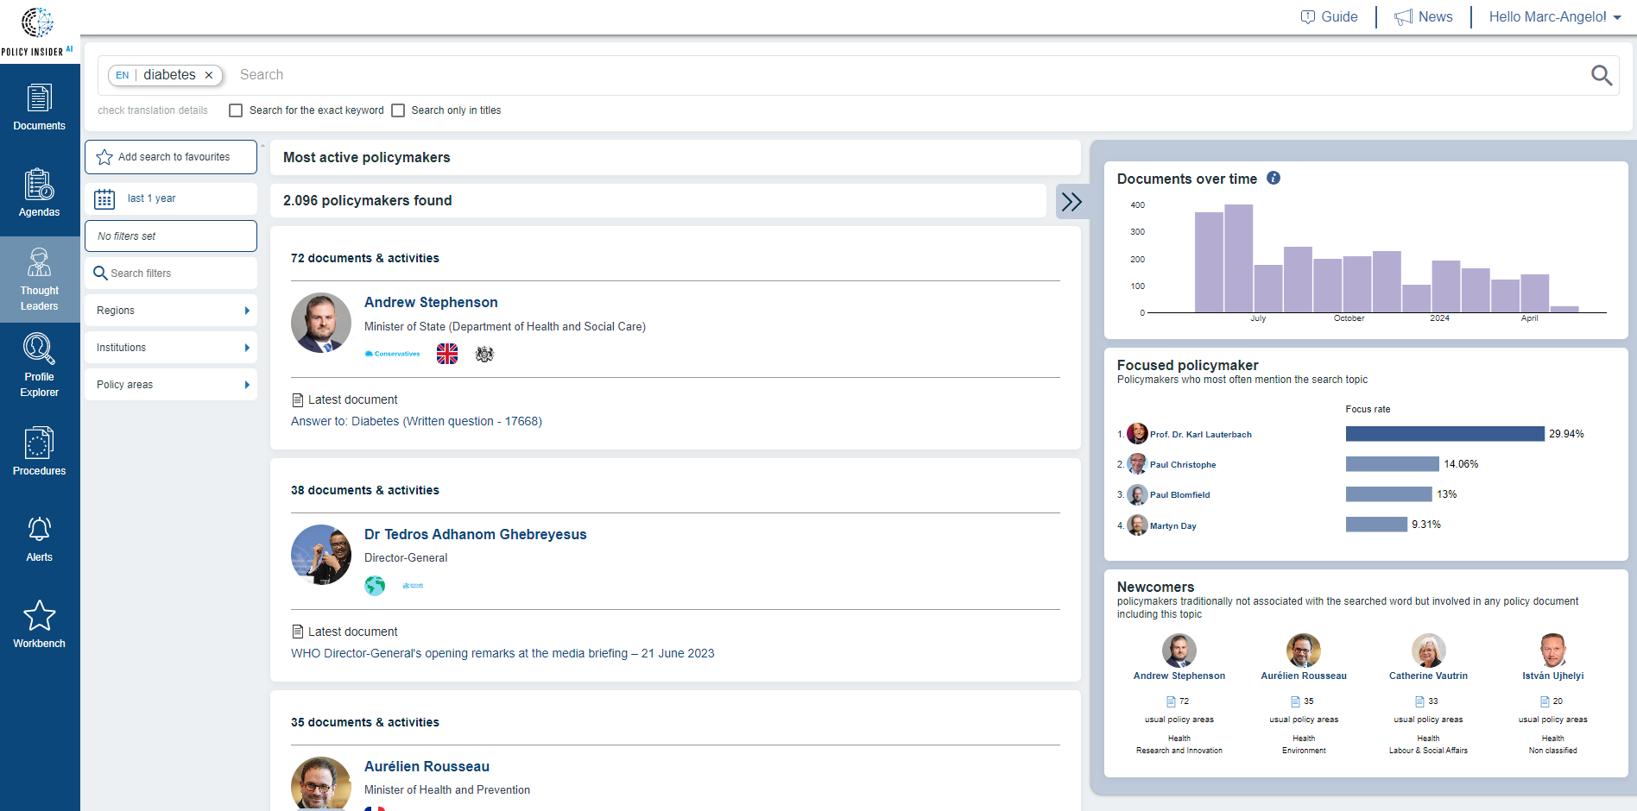Expand the Regions filter
The image size is (1637, 811).
point(171,311)
